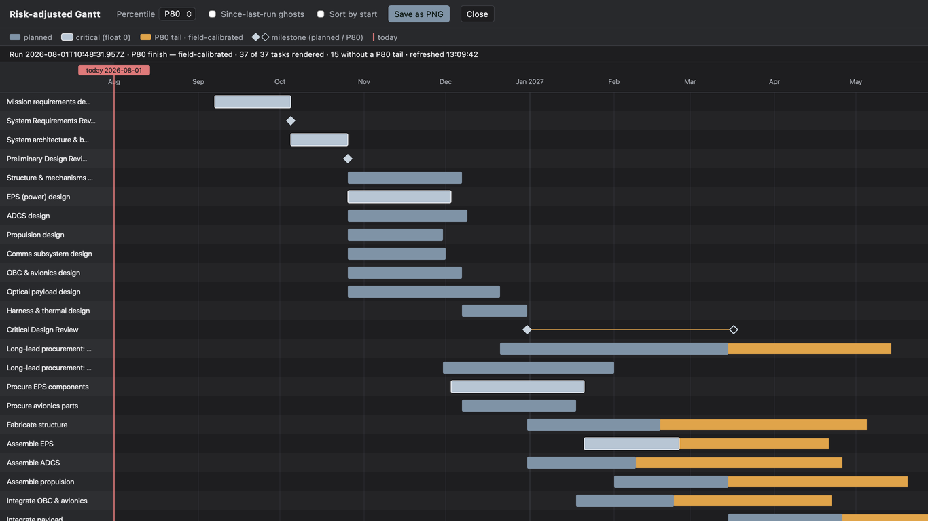Click the Critical Design Review P80 hollow diamond
Viewport: 928px width, 521px height.
(x=734, y=330)
